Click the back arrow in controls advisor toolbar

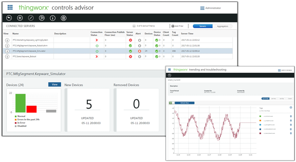click(9, 18)
